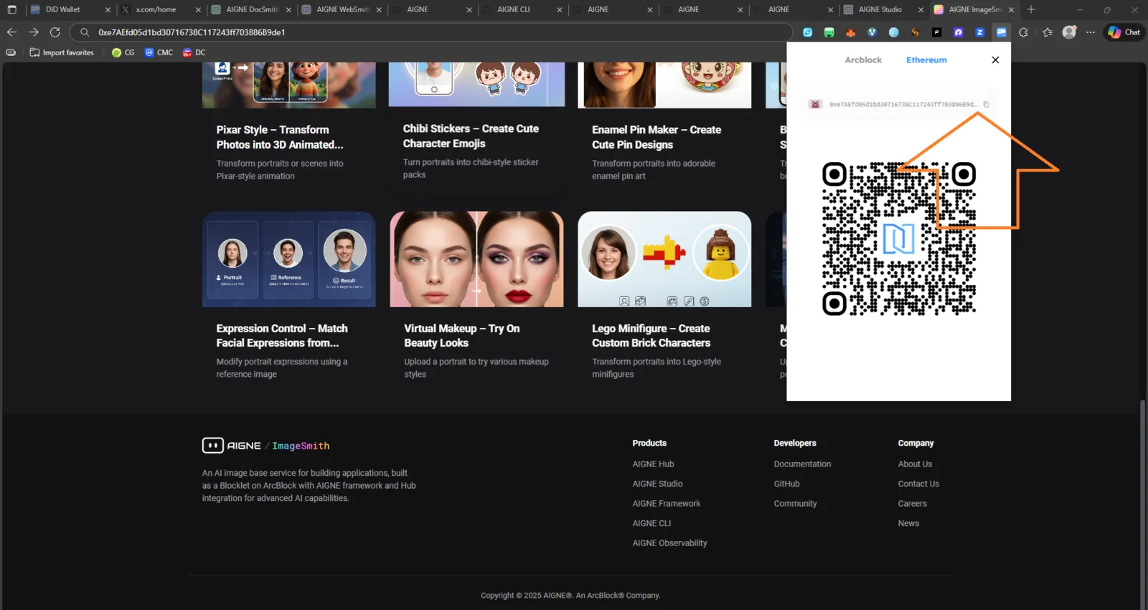This screenshot has height=610, width=1148.
Task: Open the CG bookmark
Action: tap(123, 52)
